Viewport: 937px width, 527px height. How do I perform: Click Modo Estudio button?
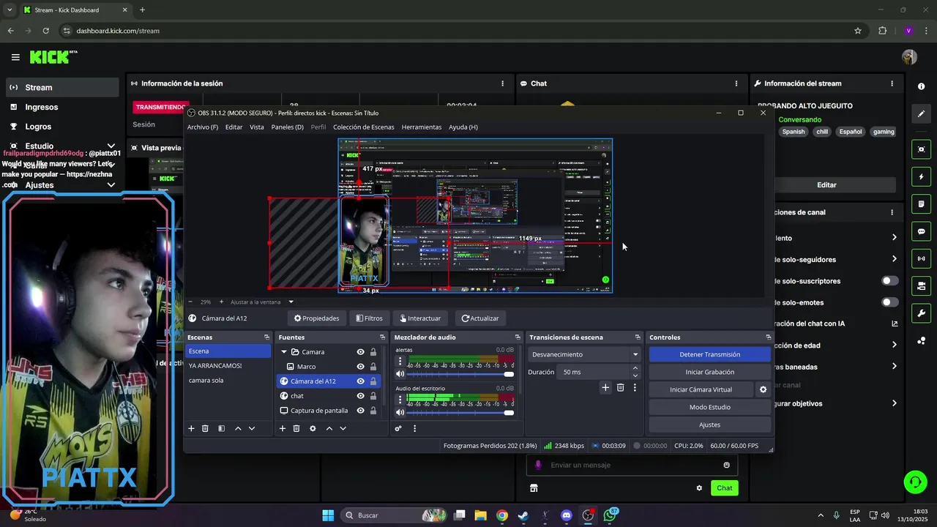click(x=709, y=407)
